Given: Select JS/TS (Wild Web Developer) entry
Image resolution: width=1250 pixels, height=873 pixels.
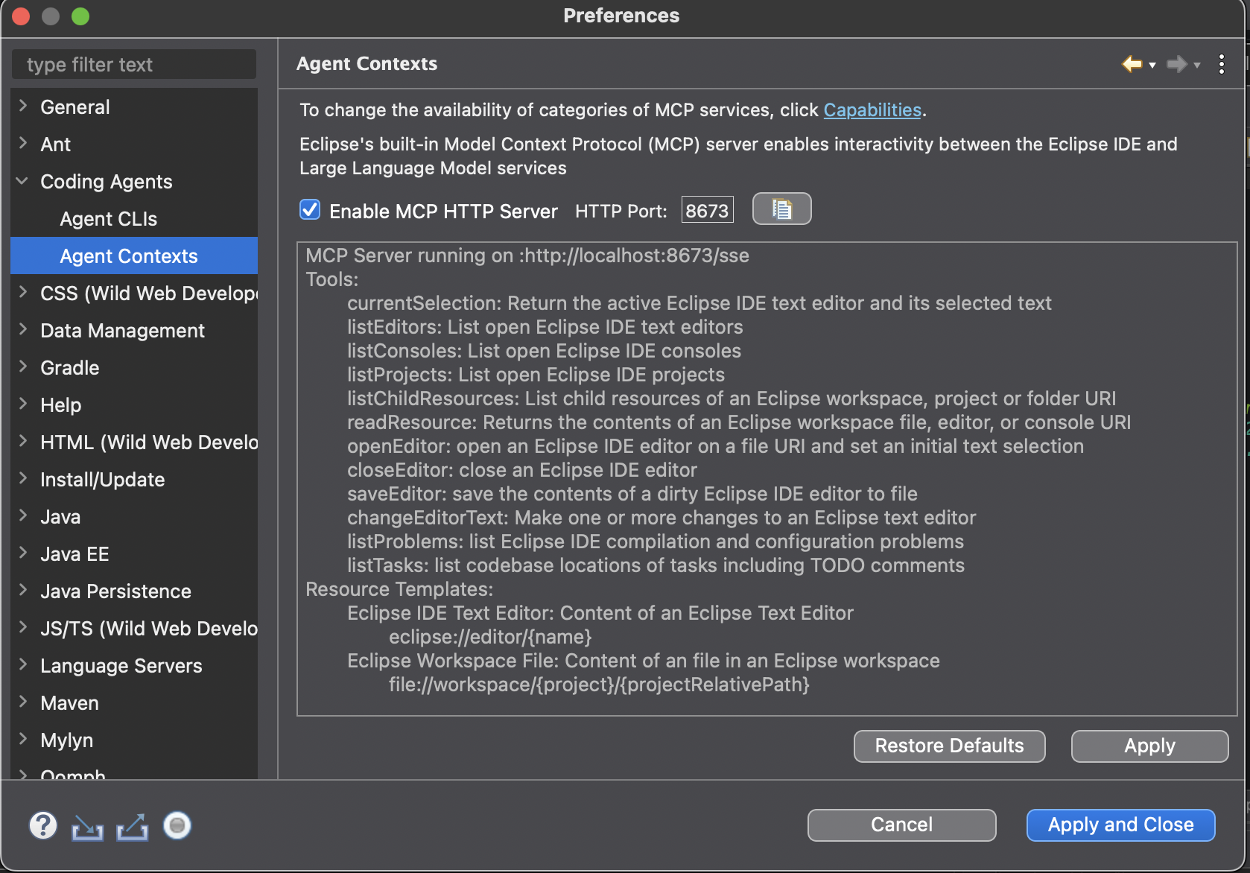Looking at the screenshot, I should [x=149, y=629].
